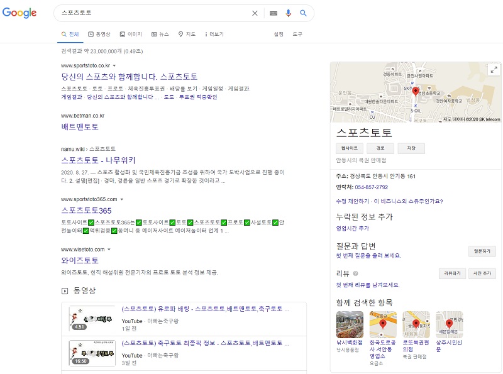Clear the search box with X icon

(x=255, y=13)
